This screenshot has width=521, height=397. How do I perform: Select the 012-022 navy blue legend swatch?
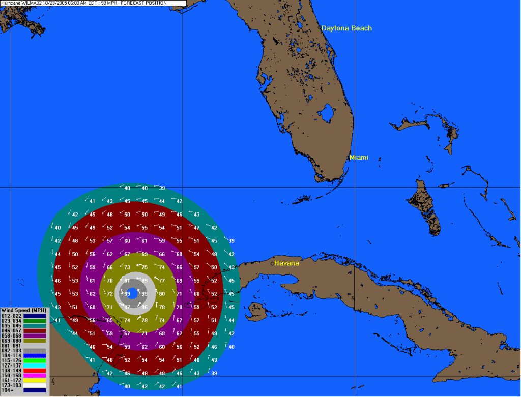click(x=35, y=316)
